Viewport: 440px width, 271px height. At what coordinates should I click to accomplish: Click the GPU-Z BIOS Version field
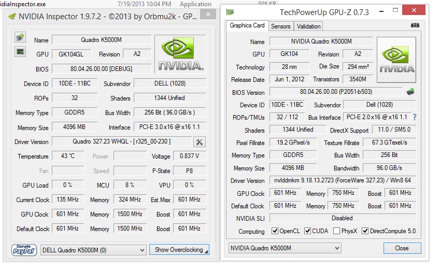coord(336,92)
